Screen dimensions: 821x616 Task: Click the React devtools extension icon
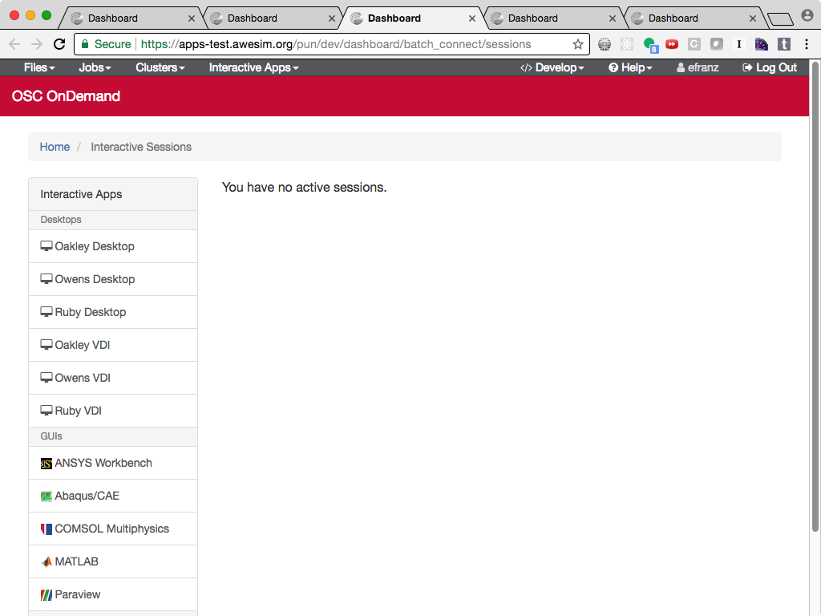pos(627,45)
